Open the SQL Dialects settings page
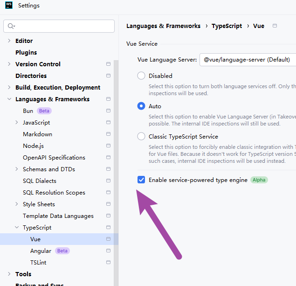The height and width of the screenshot is (286, 296). pyautogui.click(x=40, y=181)
